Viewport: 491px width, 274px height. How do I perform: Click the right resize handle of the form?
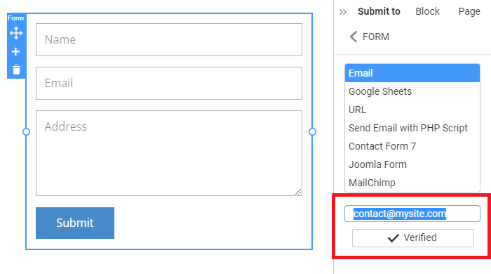(312, 131)
